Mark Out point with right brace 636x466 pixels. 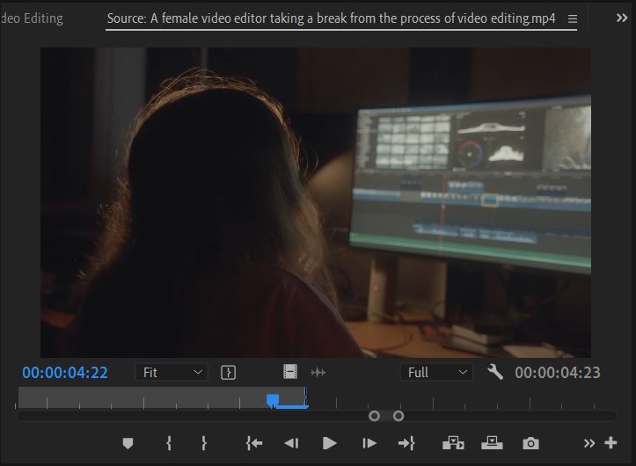204,443
